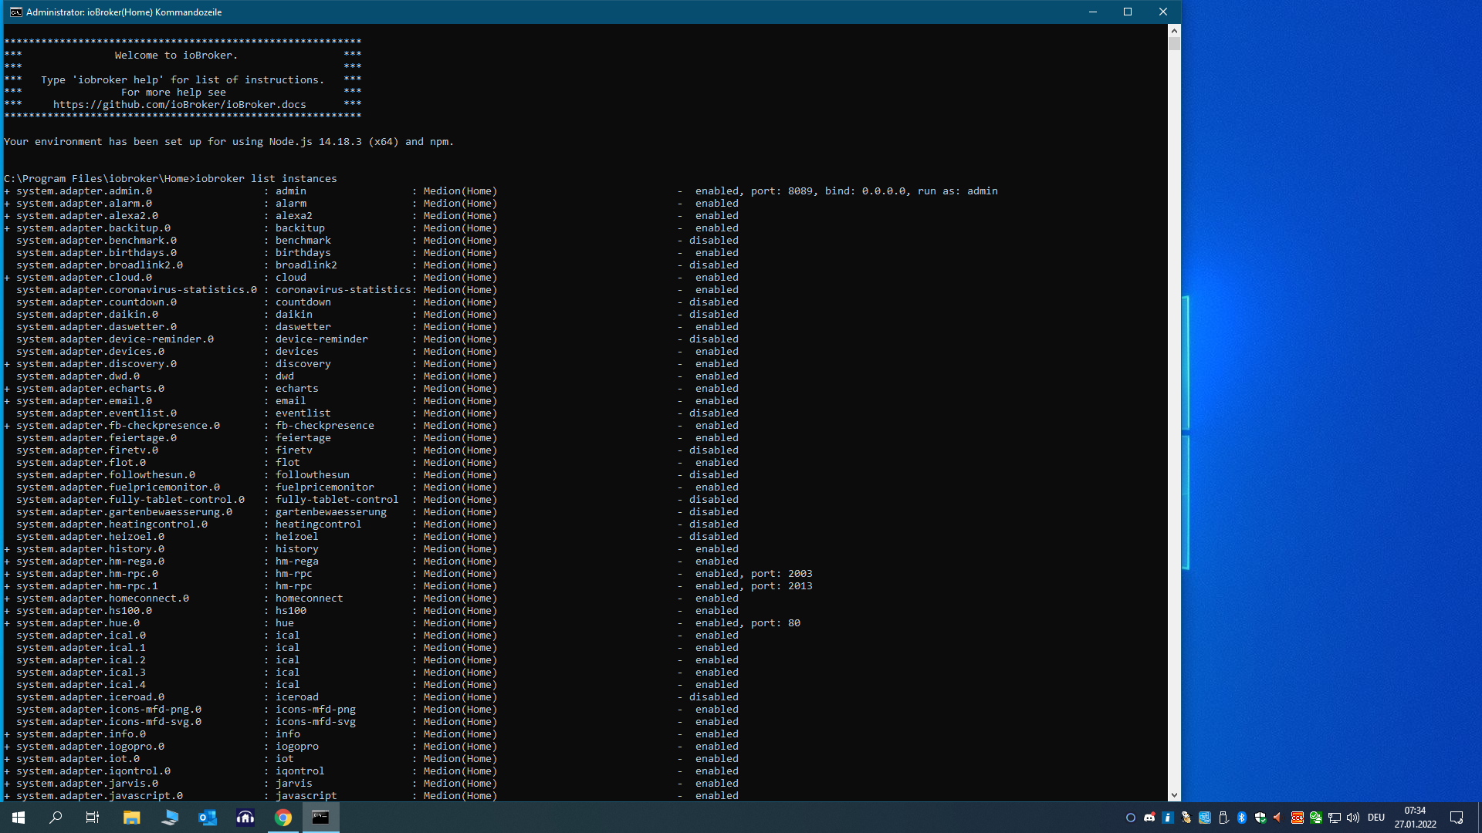Click the system.adapter.ical.4 entry
The image size is (1482, 833).
[81, 685]
